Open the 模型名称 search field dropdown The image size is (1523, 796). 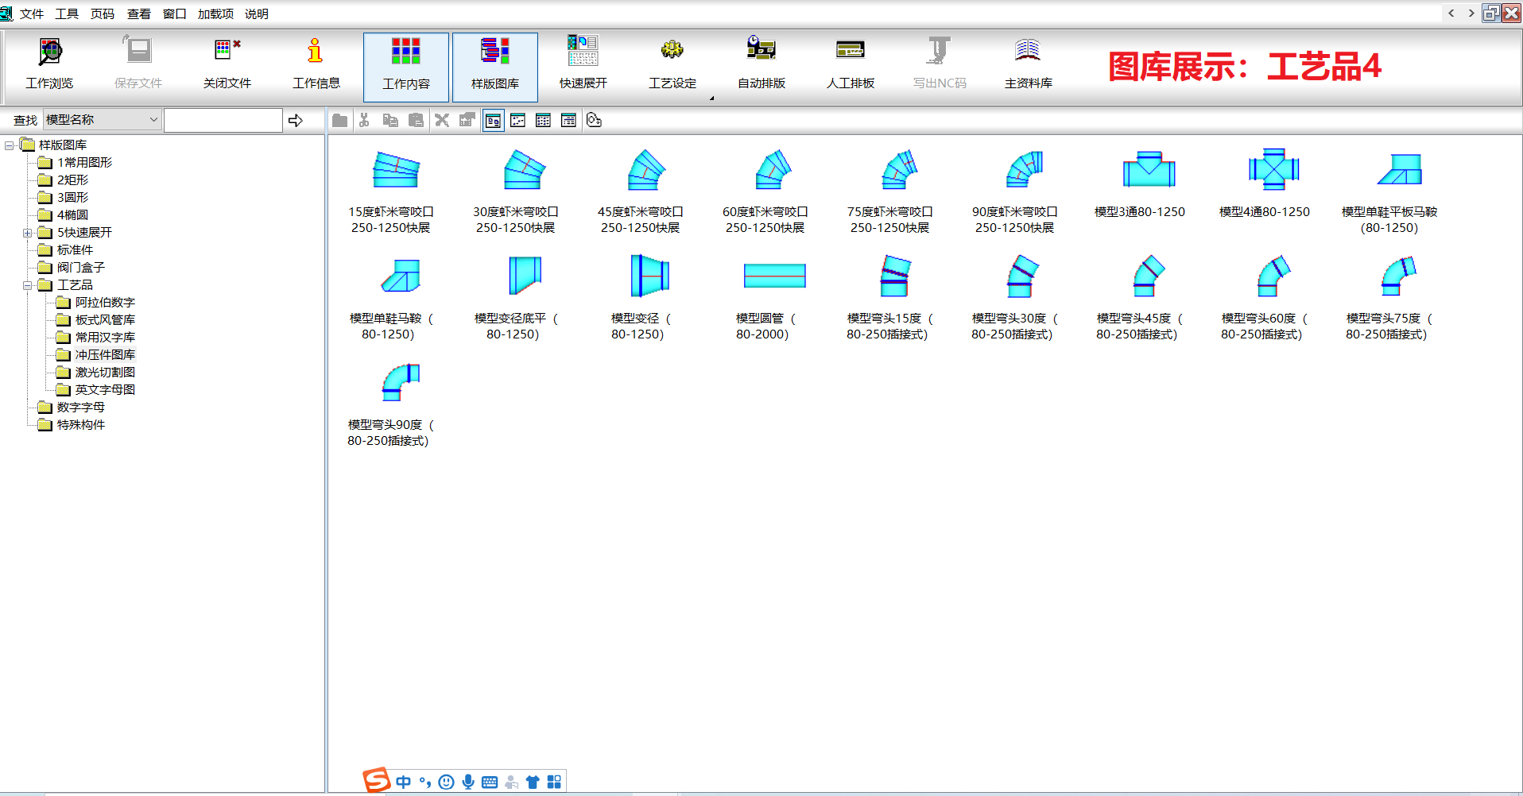coord(153,120)
